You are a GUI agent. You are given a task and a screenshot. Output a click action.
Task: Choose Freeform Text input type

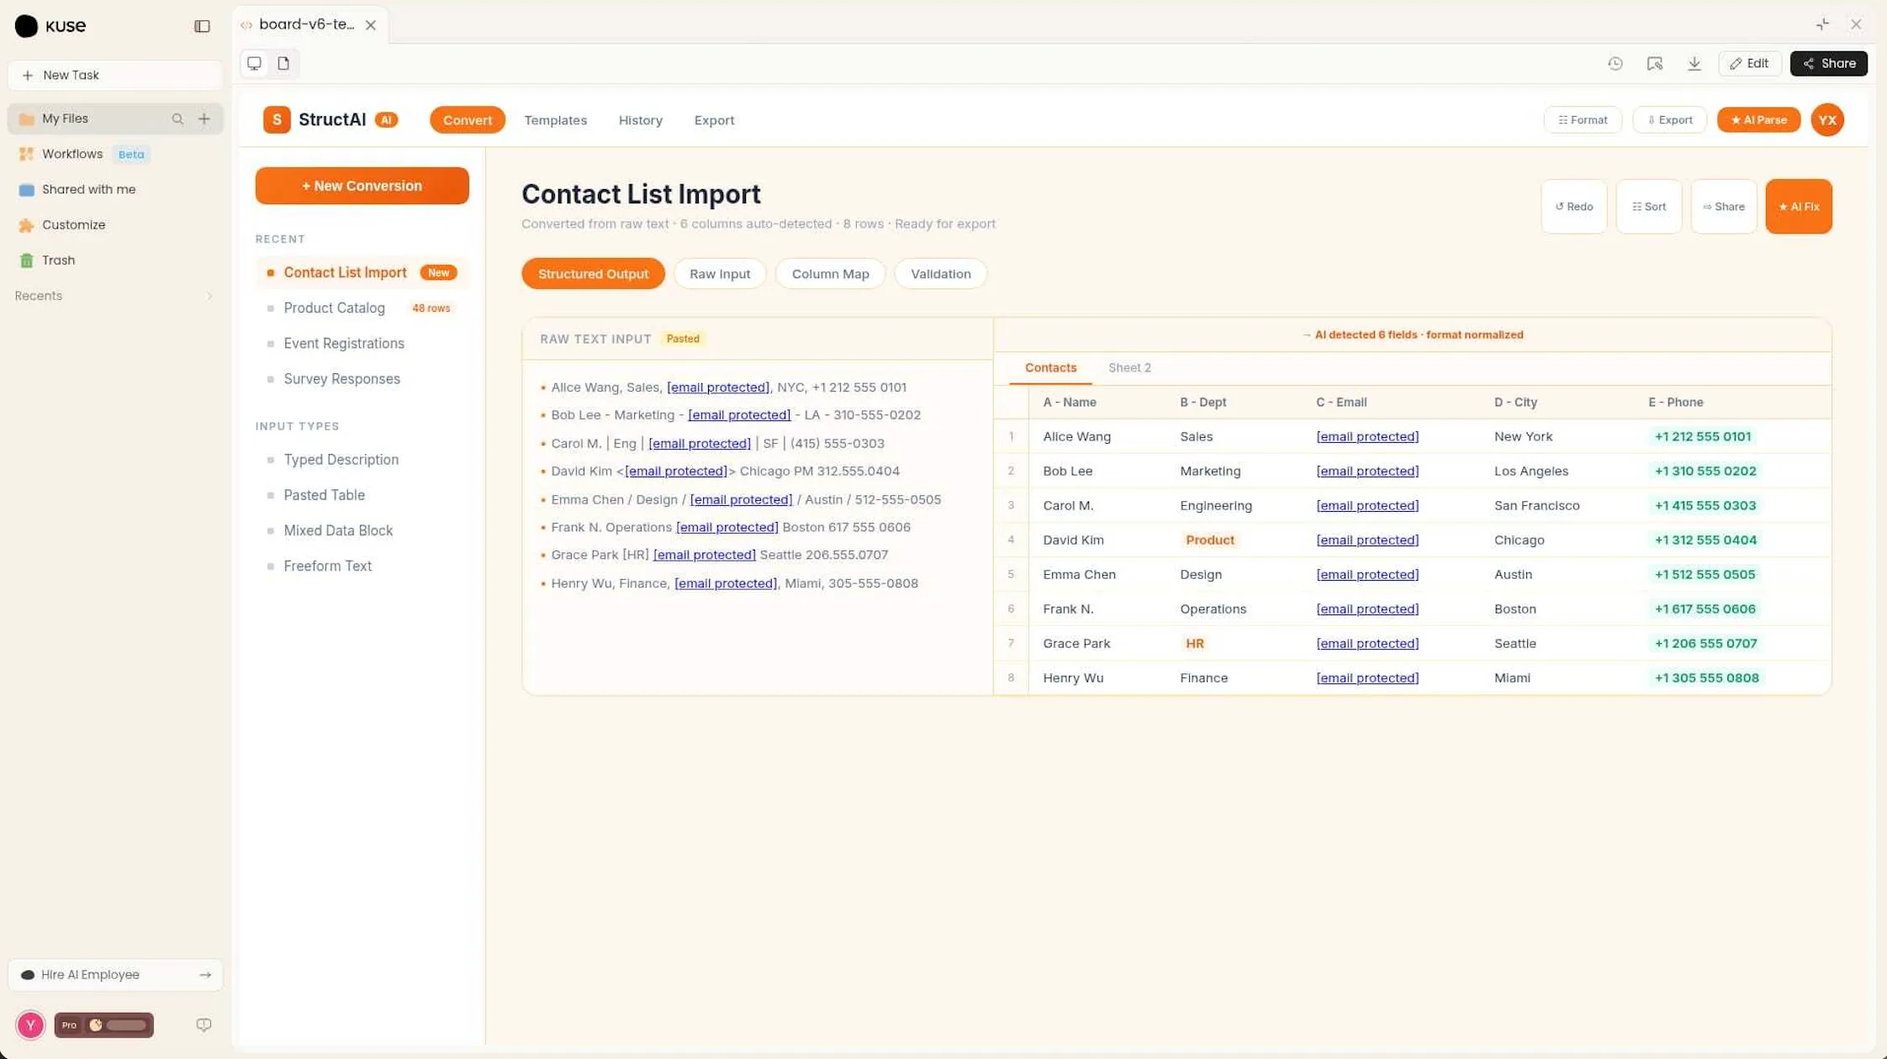pyautogui.click(x=362, y=566)
